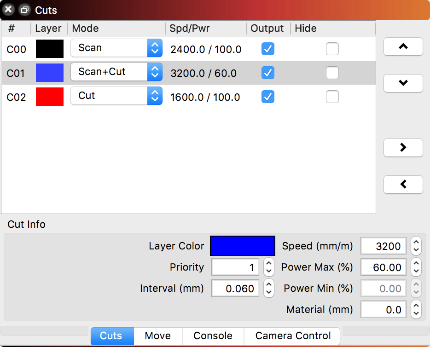Screen dimensions: 430x347
Task: Move the C01 layer up with the up-arrow button
Action: (x=403, y=46)
